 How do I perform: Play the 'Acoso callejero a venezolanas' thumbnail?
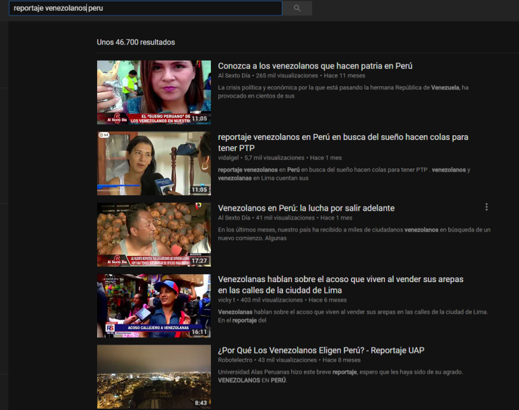coord(154,306)
